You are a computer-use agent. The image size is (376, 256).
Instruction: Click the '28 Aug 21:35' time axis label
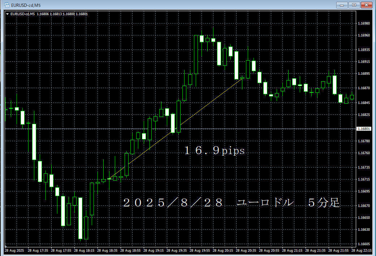(315, 251)
